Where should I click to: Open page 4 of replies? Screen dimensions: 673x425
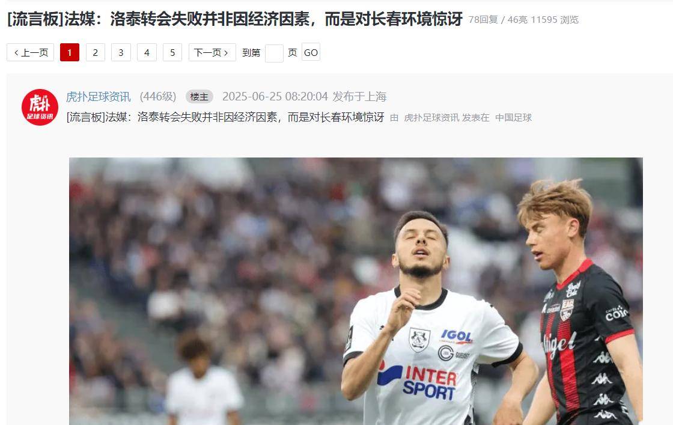(147, 52)
